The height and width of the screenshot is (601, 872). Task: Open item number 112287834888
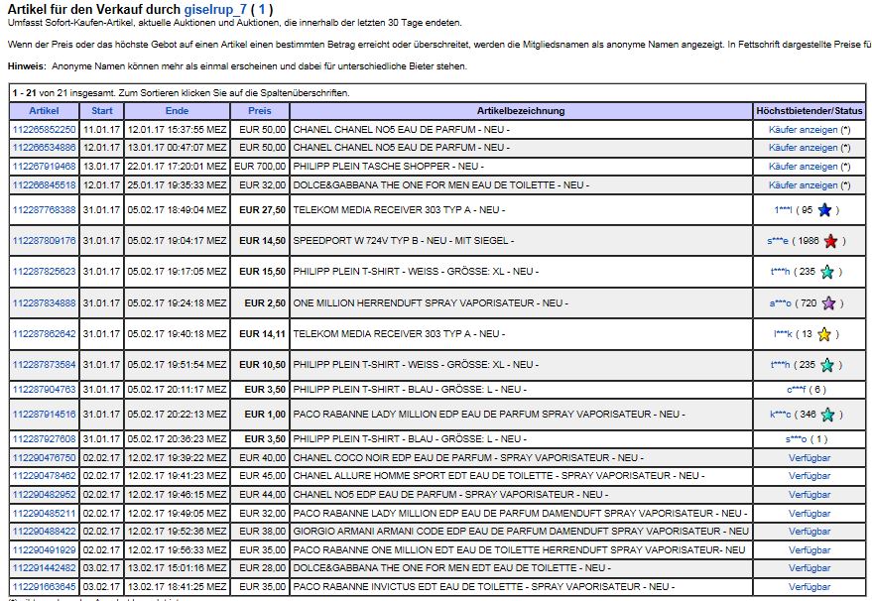pyautogui.click(x=44, y=303)
